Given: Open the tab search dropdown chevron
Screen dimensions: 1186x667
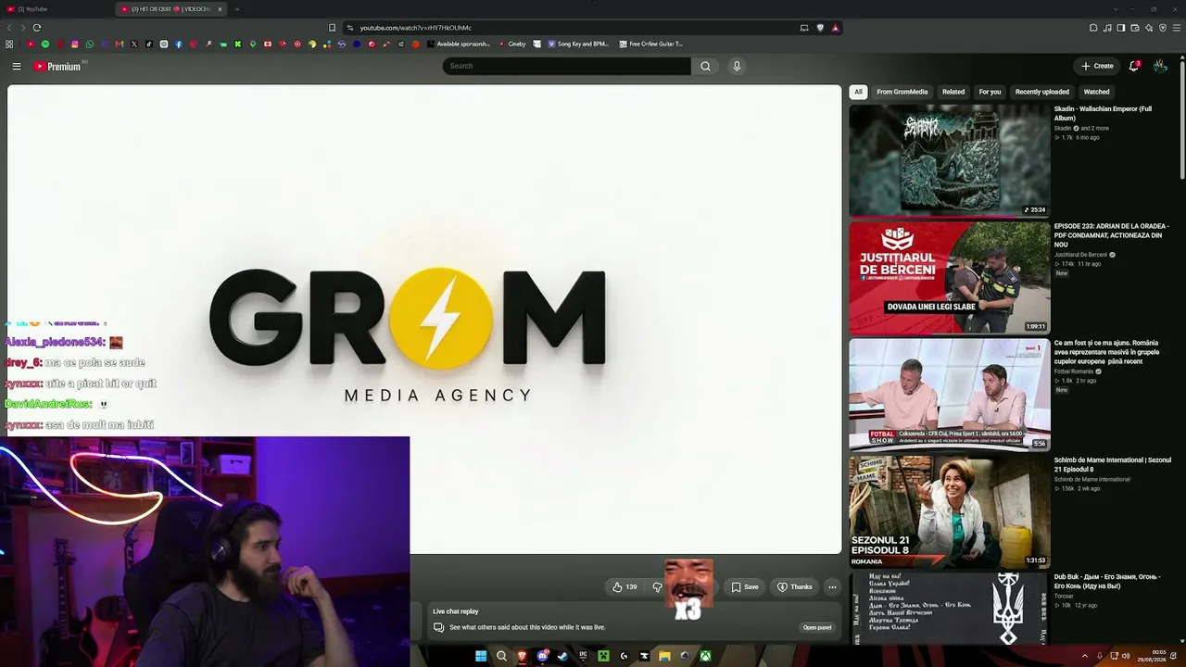Looking at the screenshot, I should [x=1116, y=9].
